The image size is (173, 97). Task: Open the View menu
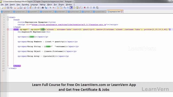(x=18, y=5)
